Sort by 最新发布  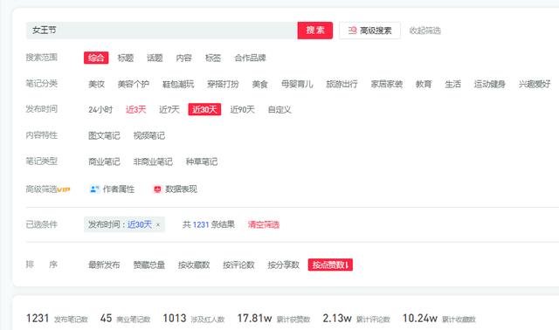coord(104,265)
